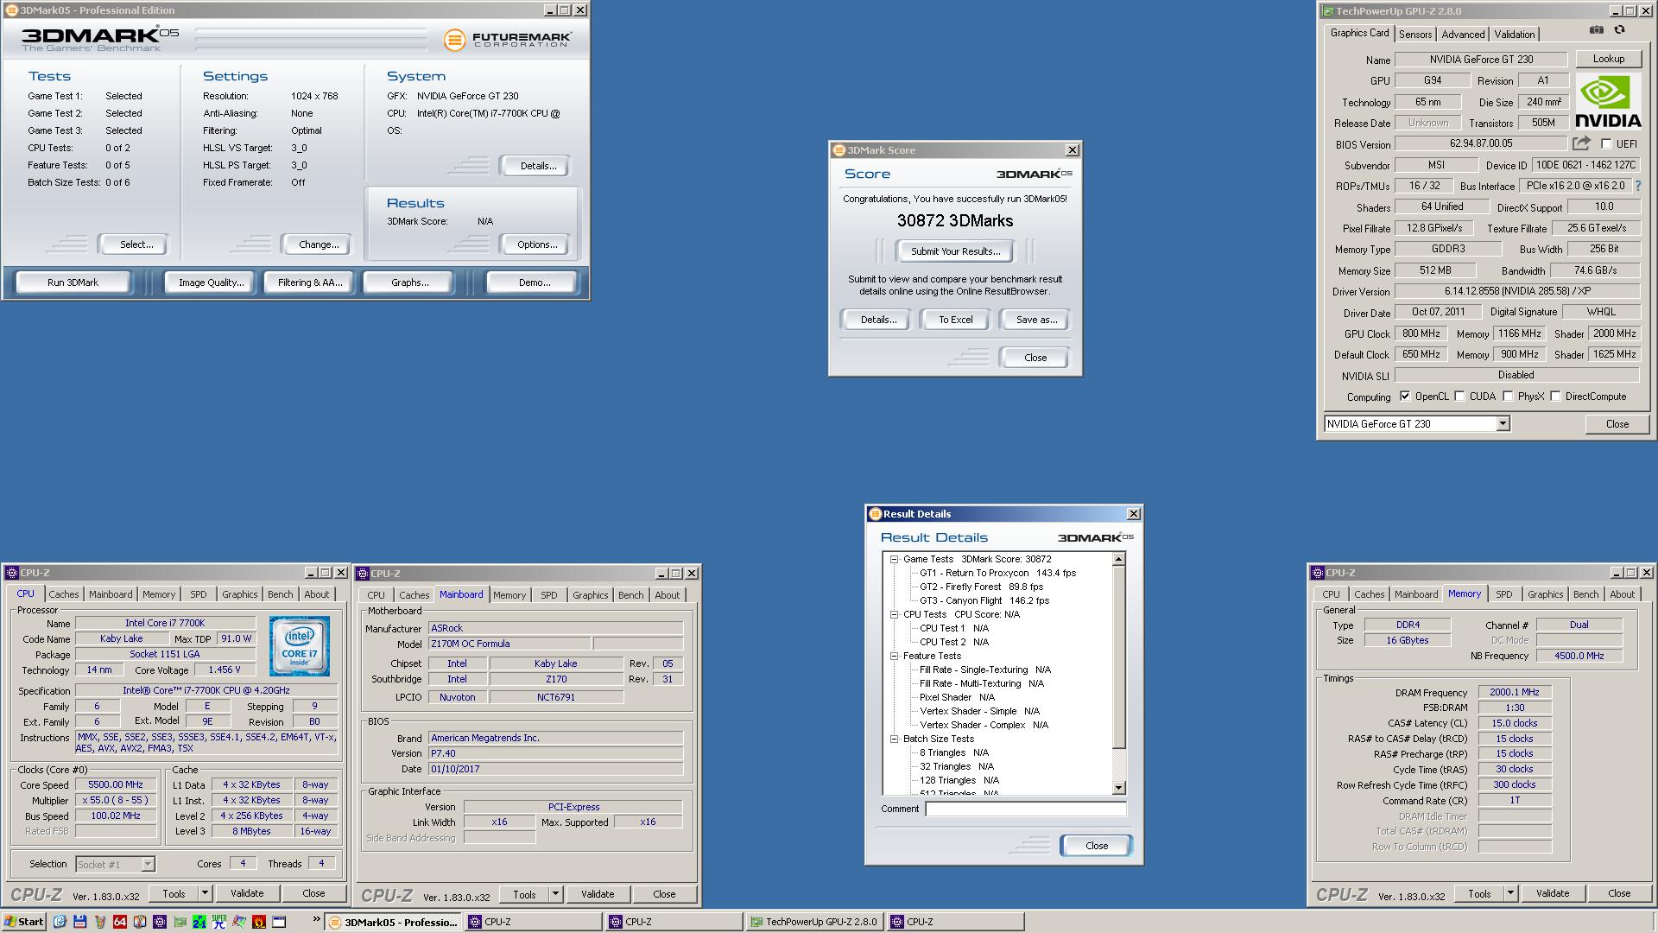Image resolution: width=1658 pixels, height=933 pixels.
Task: Toggle the CUDA checkbox
Action: click(1459, 397)
